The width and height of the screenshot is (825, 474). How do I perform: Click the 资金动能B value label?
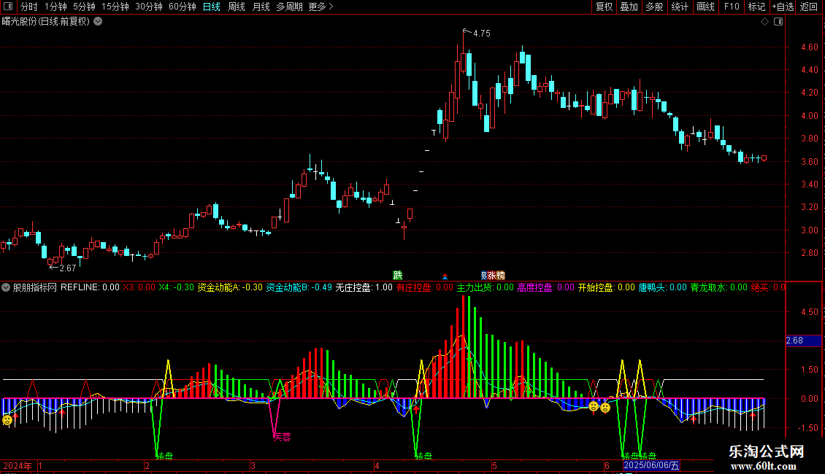299,287
